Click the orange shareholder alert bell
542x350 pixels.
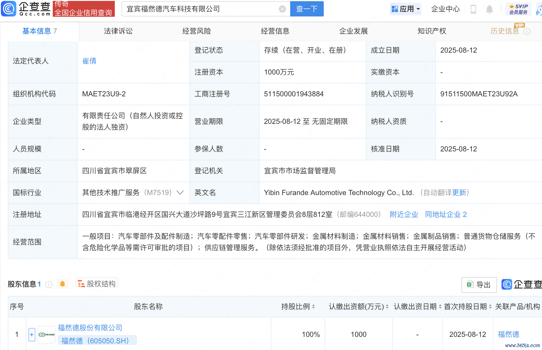click(62, 284)
